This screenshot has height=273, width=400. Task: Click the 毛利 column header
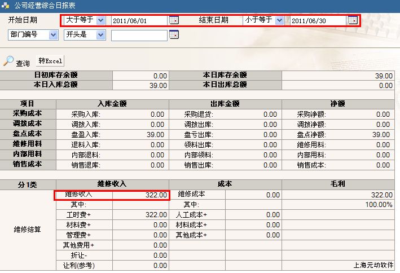(x=337, y=184)
